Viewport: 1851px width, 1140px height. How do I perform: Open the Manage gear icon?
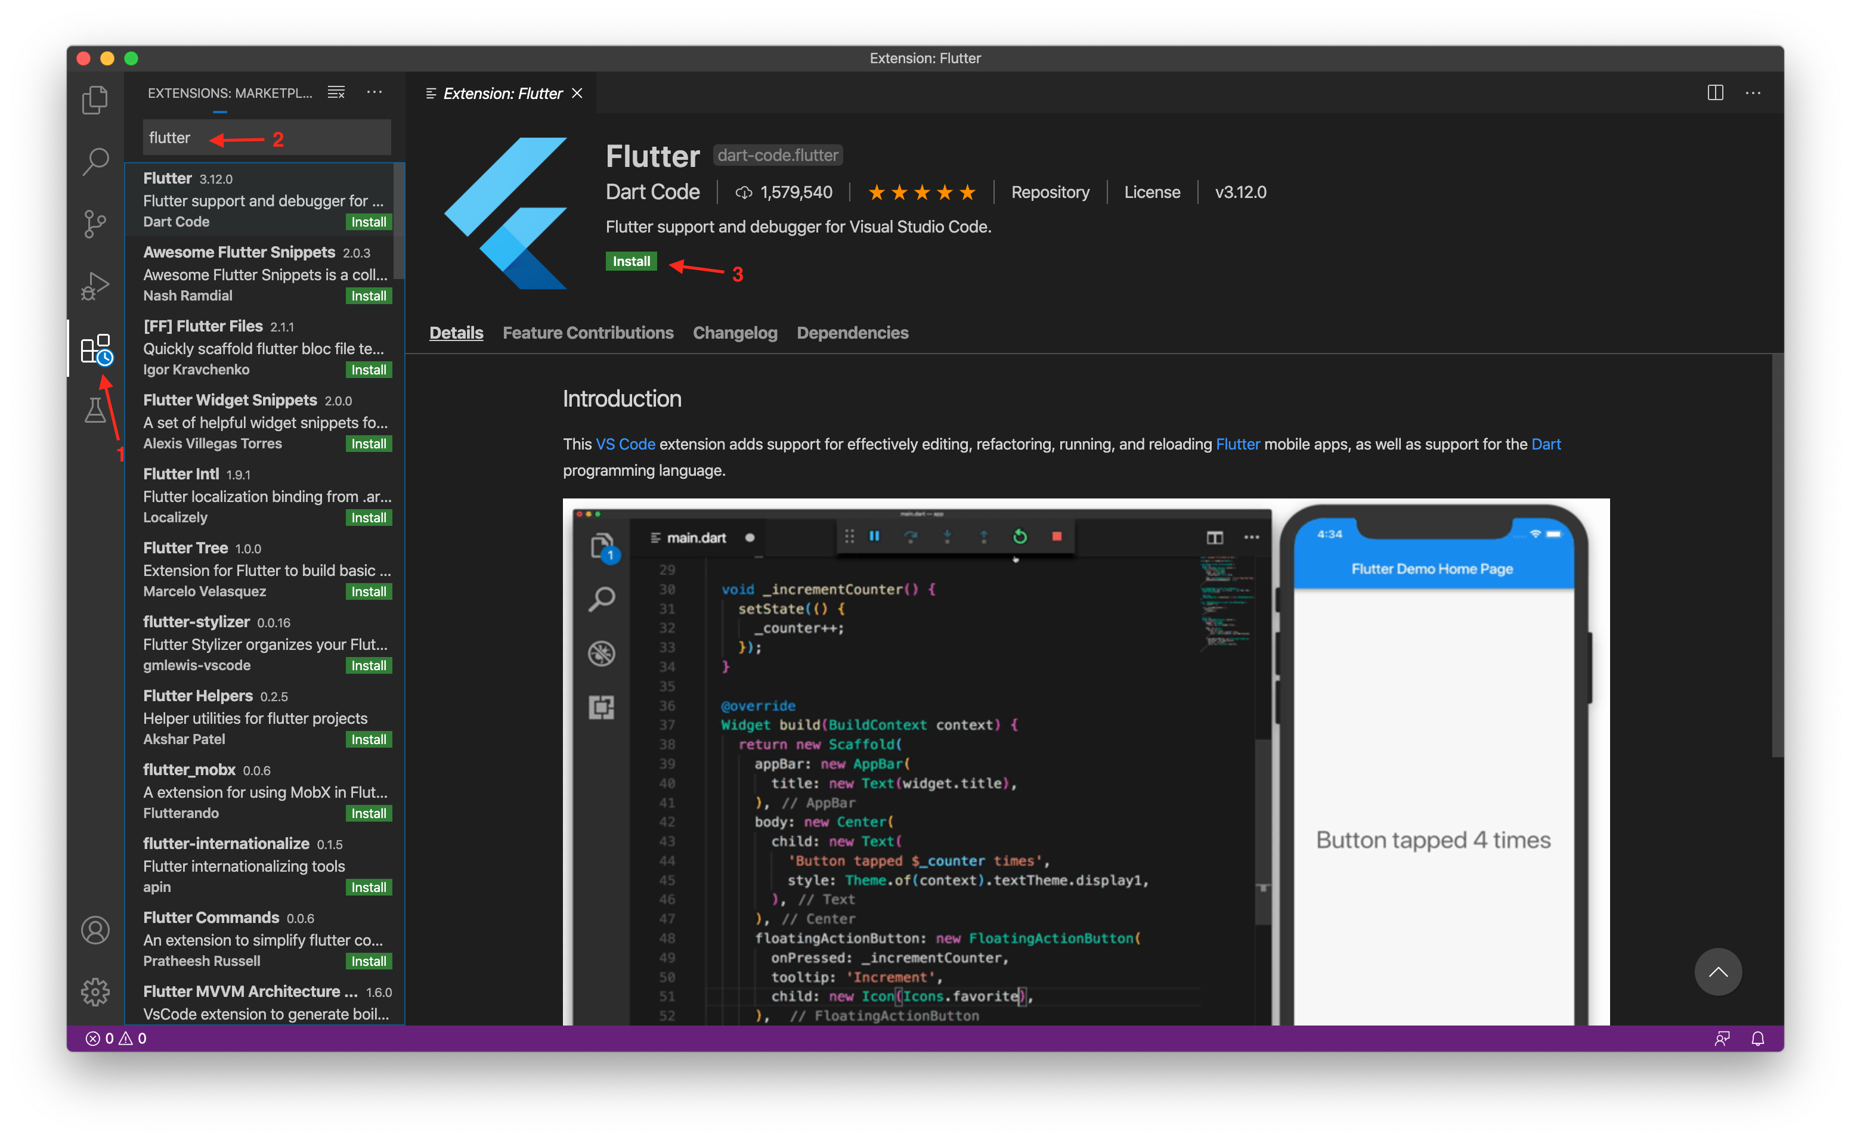(x=95, y=992)
